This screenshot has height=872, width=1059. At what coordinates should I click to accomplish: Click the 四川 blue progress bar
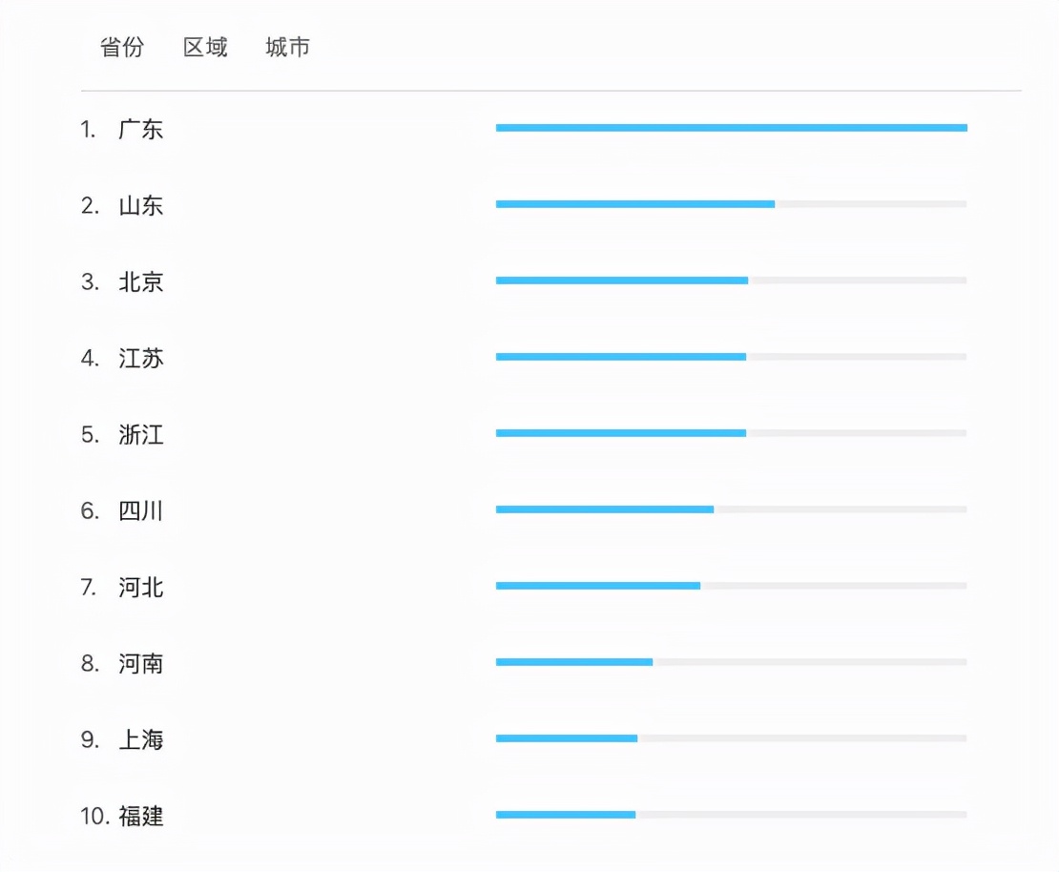605,509
